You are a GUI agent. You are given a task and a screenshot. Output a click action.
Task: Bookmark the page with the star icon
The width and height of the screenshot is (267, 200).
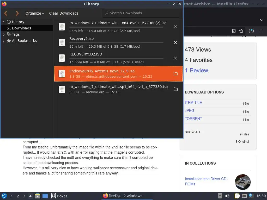click(241, 31)
